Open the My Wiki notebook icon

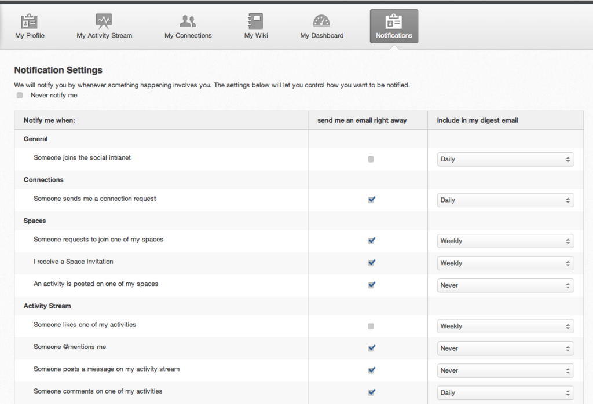(x=255, y=21)
